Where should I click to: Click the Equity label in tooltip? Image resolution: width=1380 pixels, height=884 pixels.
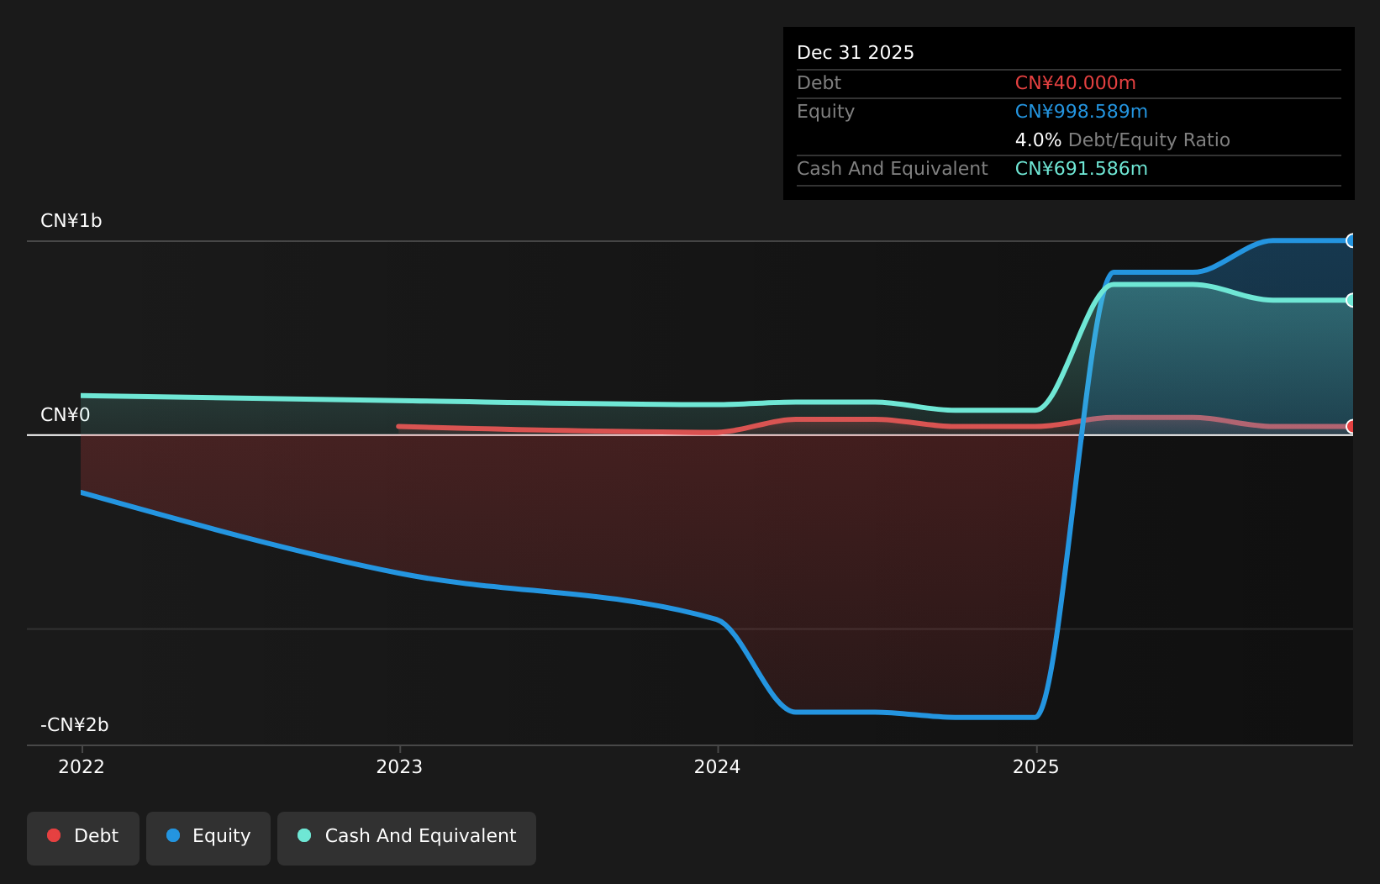click(826, 112)
